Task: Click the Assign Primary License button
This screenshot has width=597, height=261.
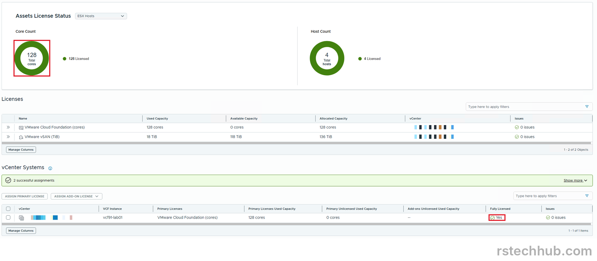Action: click(x=25, y=196)
